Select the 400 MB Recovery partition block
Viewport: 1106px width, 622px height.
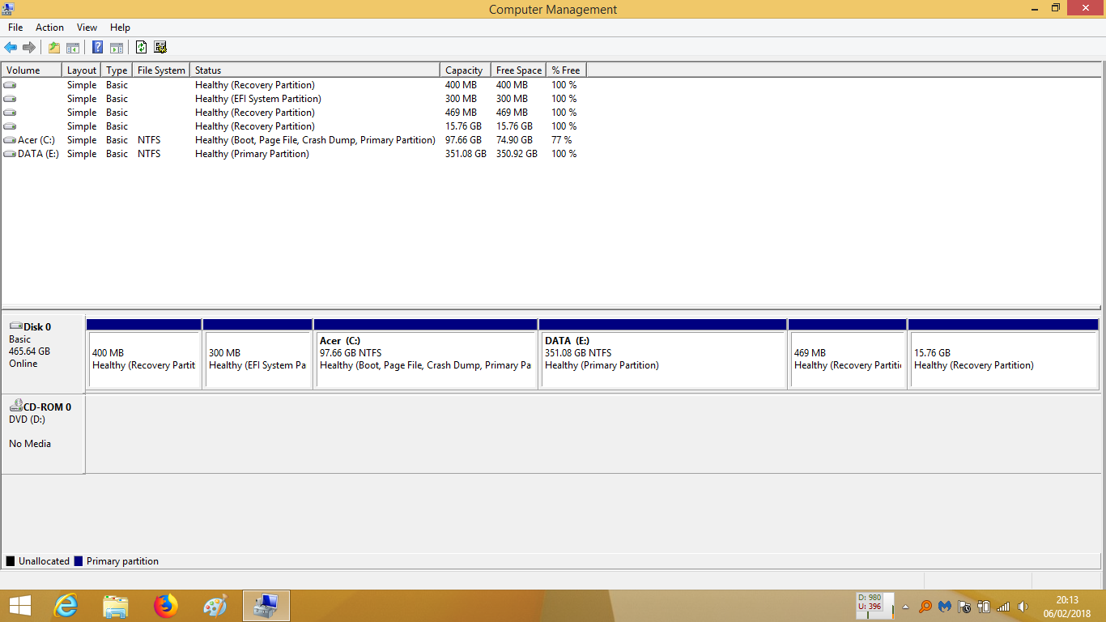pyautogui.click(x=144, y=353)
